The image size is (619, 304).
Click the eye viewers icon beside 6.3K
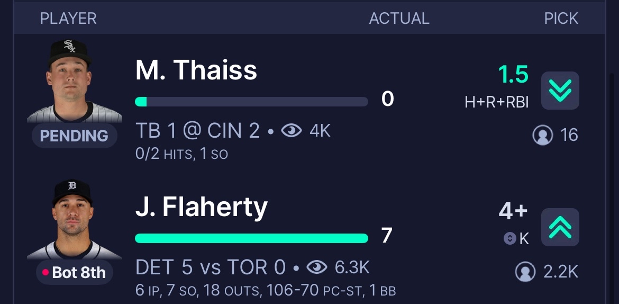click(316, 267)
